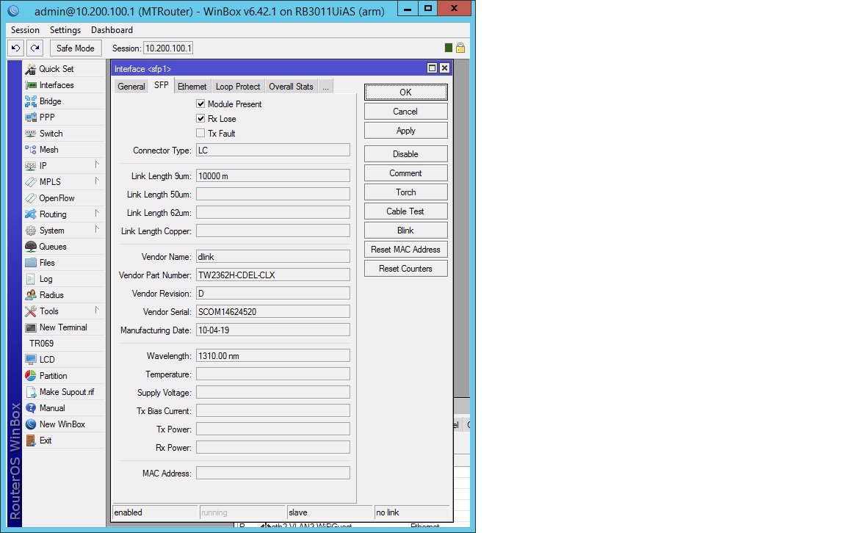Open the Interfaces menu icon
The image size is (846, 533).
31,85
